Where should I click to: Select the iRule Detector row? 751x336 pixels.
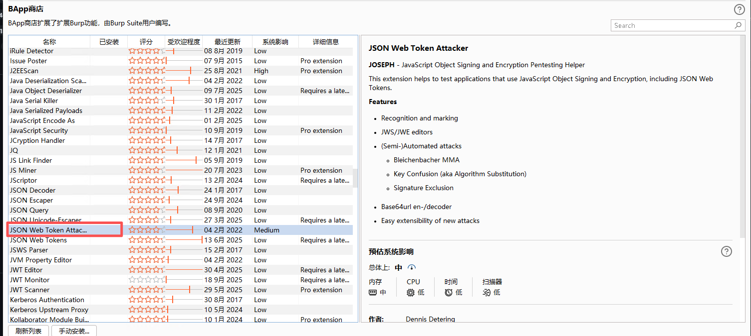click(x=181, y=51)
